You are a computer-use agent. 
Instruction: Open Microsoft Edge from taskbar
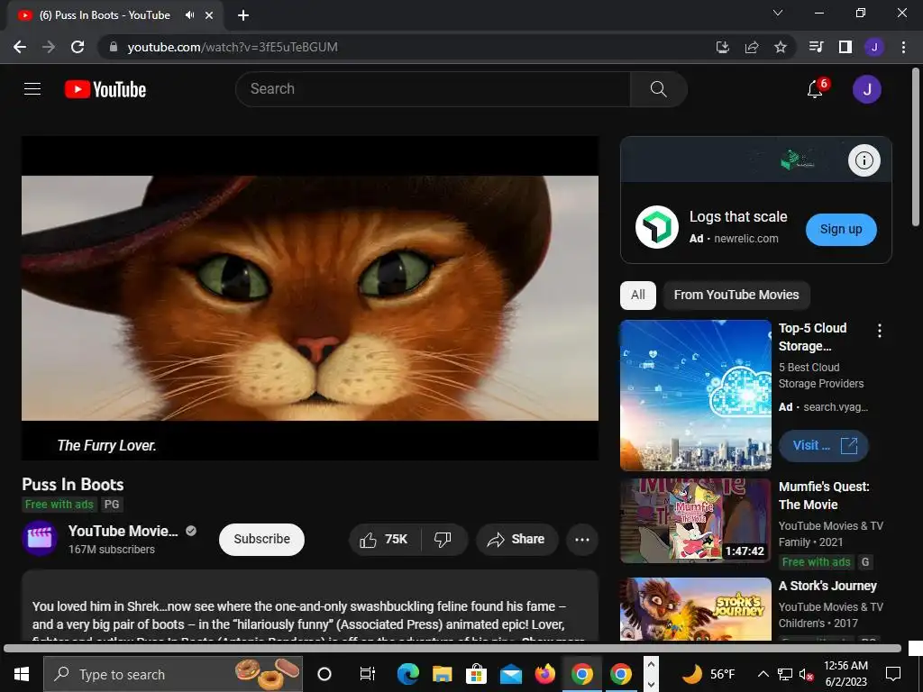click(407, 674)
